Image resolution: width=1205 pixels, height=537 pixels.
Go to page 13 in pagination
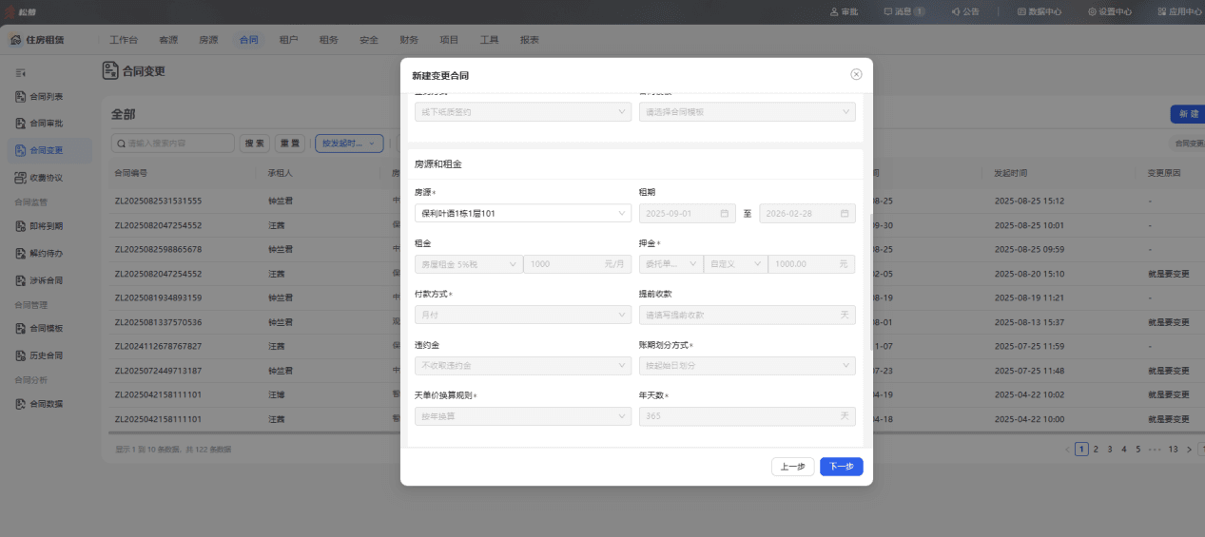coord(1174,449)
